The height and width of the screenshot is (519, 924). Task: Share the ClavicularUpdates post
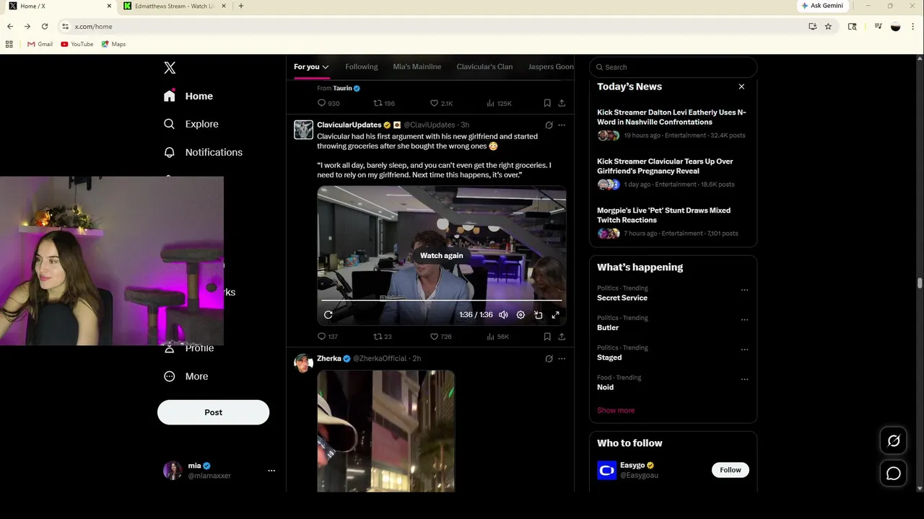click(562, 337)
